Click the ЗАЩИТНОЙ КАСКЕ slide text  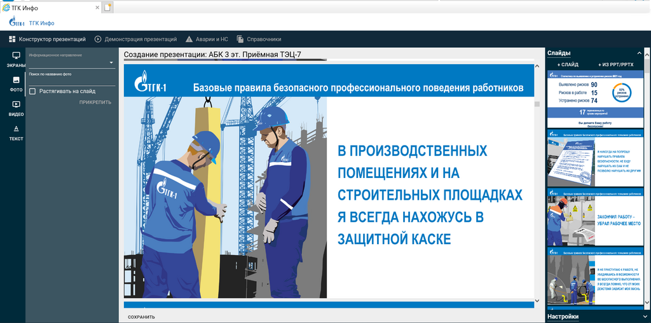pos(394,238)
